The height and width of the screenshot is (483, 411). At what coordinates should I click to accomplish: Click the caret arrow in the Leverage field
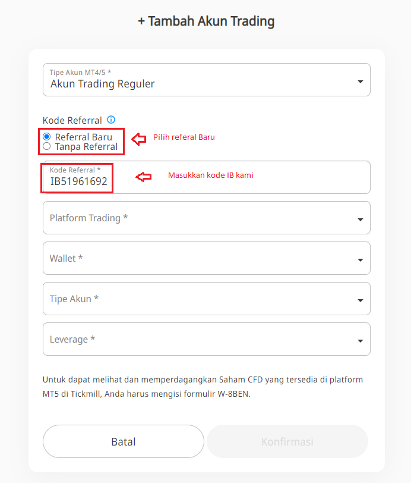360,341
